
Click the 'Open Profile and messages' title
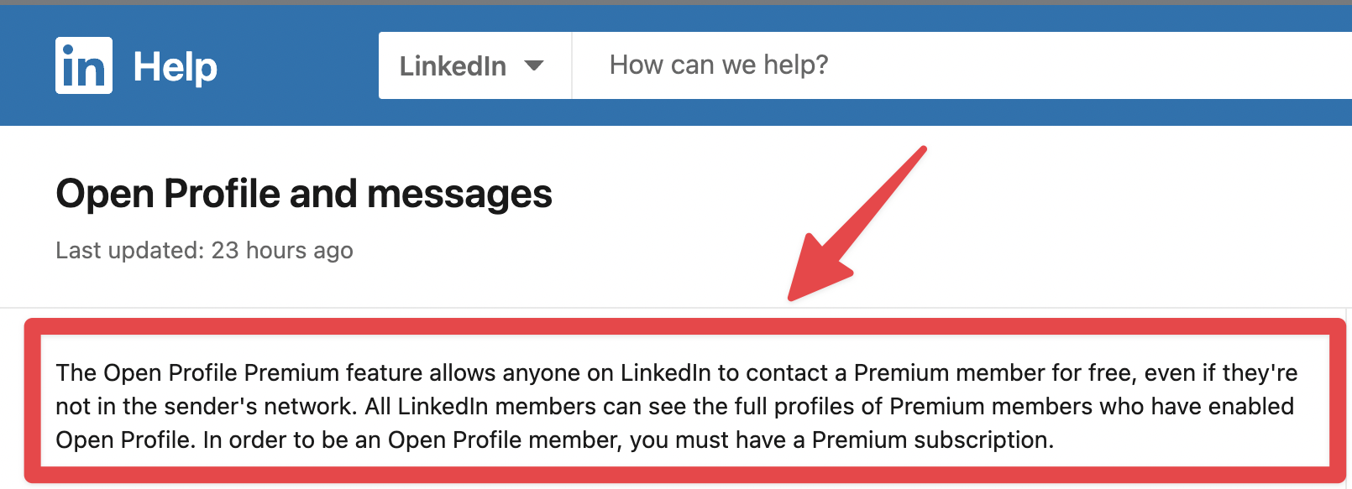(x=303, y=193)
